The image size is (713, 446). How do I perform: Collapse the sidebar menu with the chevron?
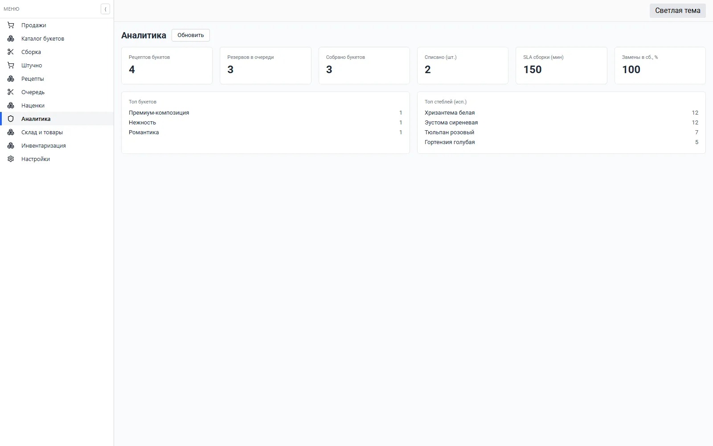coord(105,9)
